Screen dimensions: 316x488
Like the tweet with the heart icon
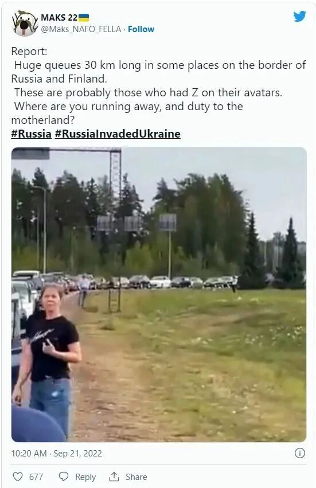coord(18,477)
